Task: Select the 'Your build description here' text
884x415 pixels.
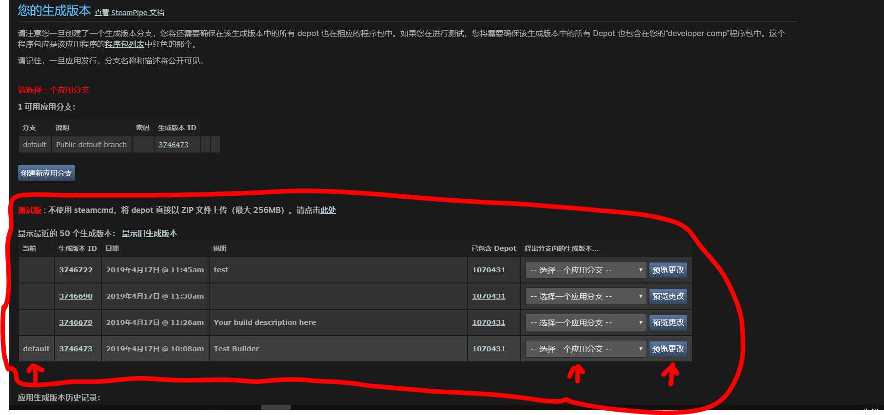Action: tap(265, 322)
